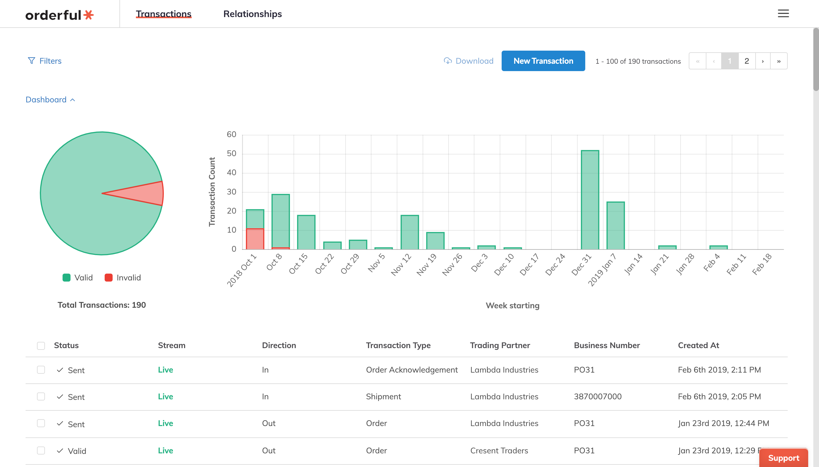Click the Dec 31 bar in chart
This screenshot has width=819, height=467.
click(x=590, y=200)
